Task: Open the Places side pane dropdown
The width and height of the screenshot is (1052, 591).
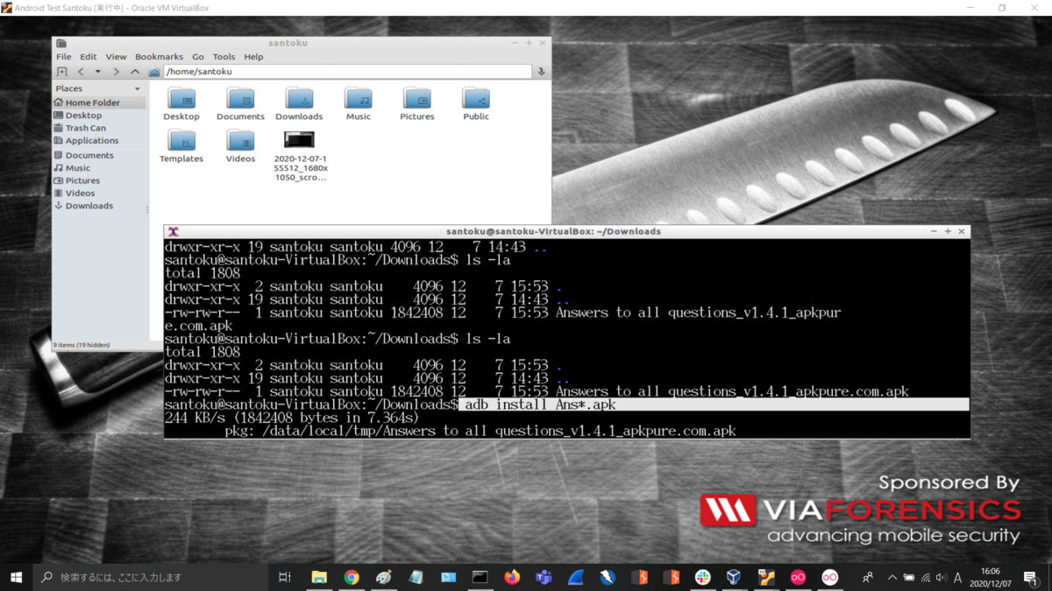Action: pos(137,88)
